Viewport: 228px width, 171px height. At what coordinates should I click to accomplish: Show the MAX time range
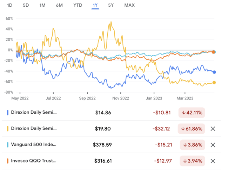pyautogui.click(x=129, y=5)
